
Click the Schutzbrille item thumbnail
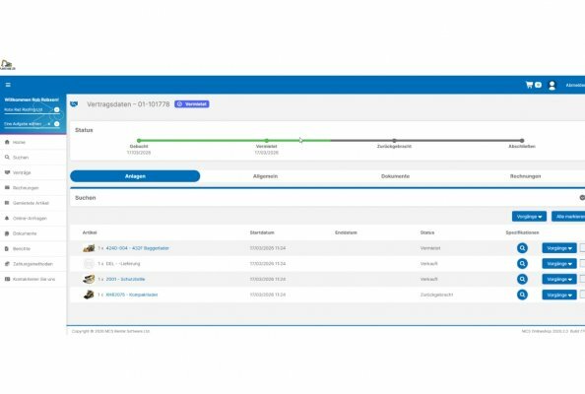89,279
